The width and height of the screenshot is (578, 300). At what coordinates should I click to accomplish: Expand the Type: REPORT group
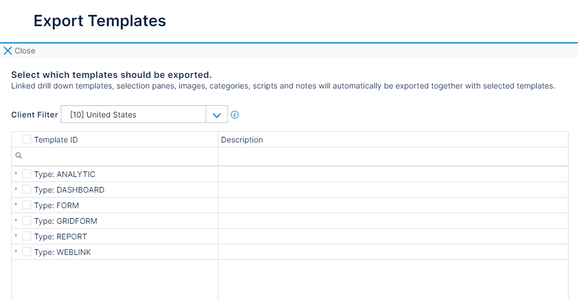[x=16, y=236]
